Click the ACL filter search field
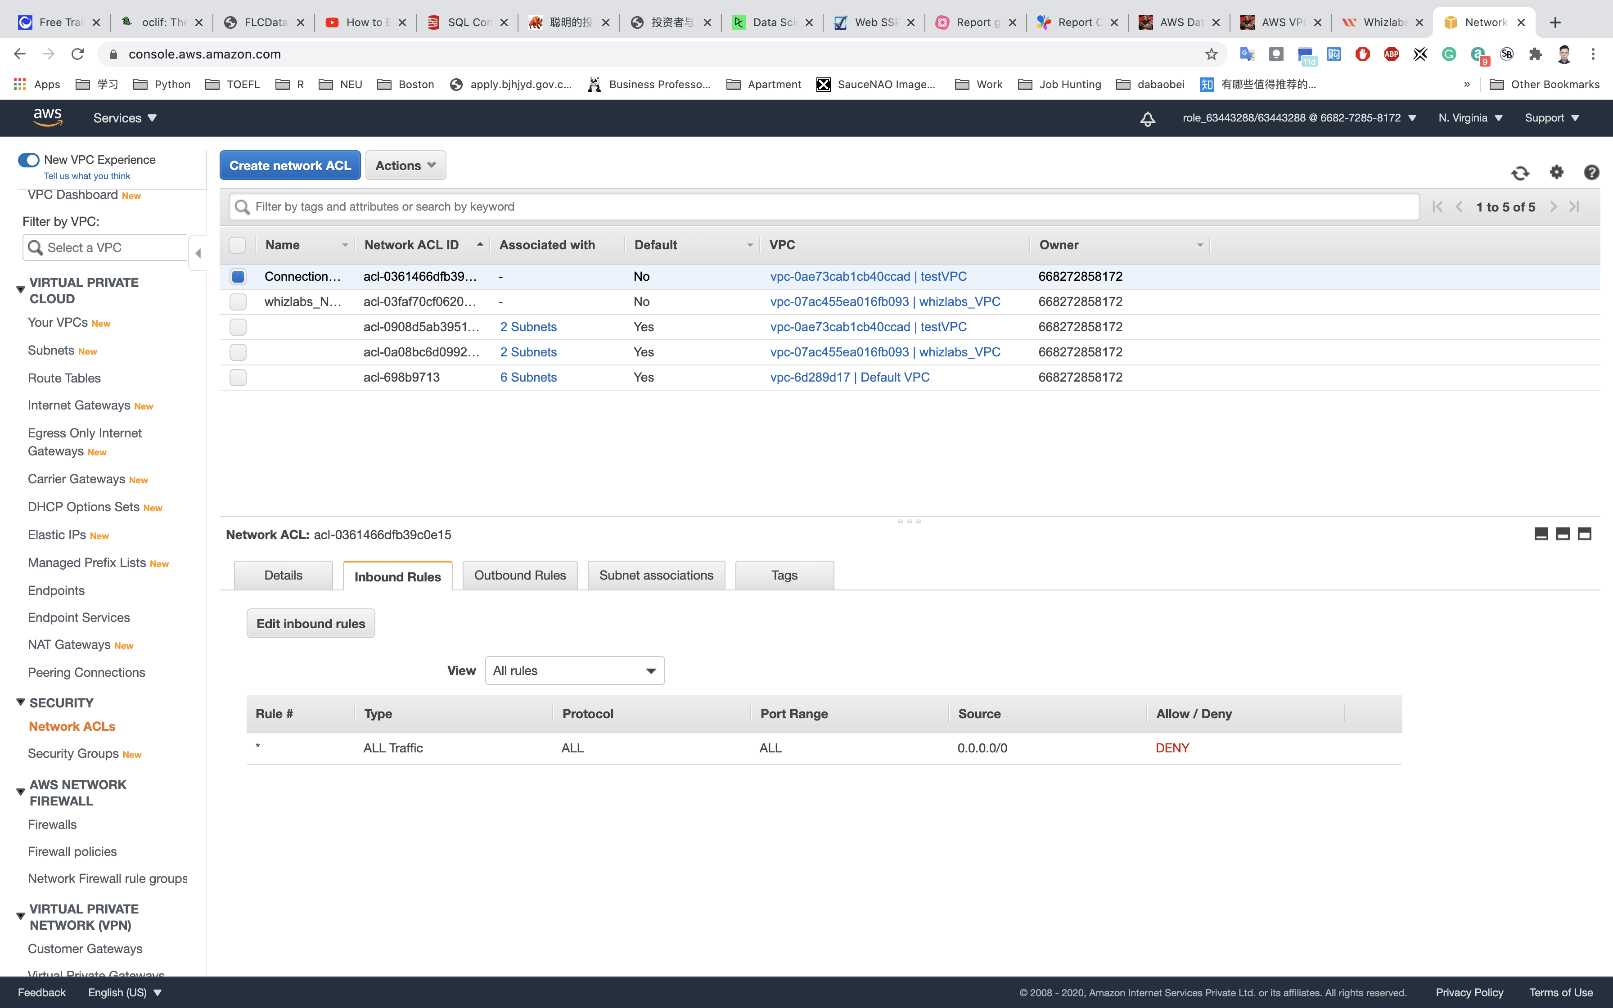The width and height of the screenshot is (1613, 1008). pyautogui.click(x=824, y=207)
